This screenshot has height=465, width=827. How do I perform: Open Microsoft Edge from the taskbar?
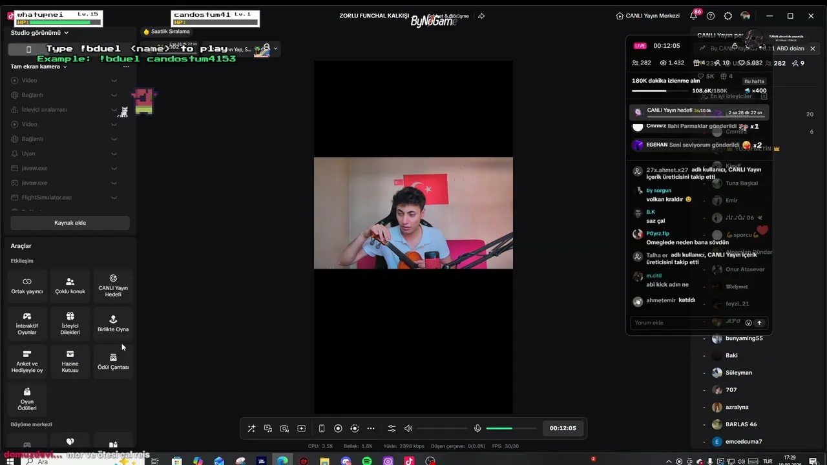282,461
